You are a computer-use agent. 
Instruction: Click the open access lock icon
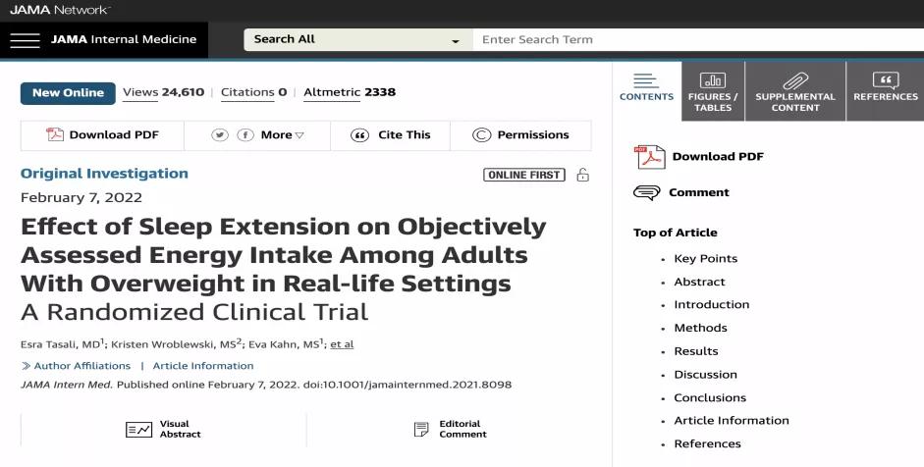pos(583,175)
